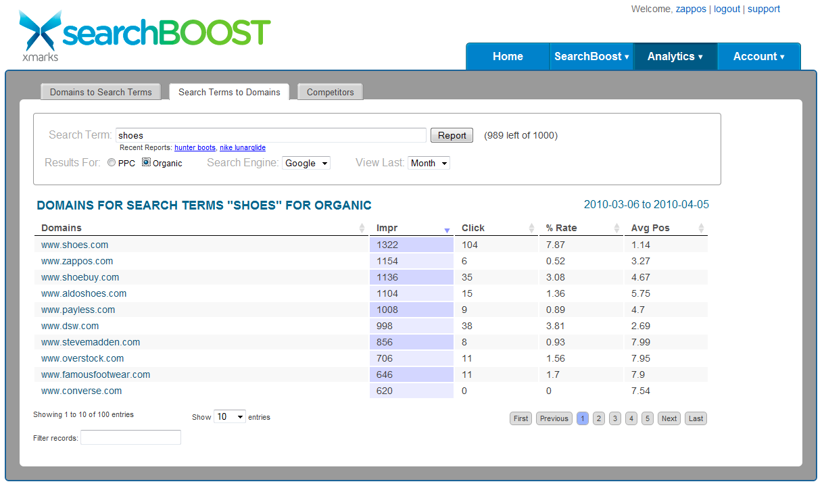Open the Search Engine Google dropdown
Viewport: 824px width, 486px height.
click(306, 163)
